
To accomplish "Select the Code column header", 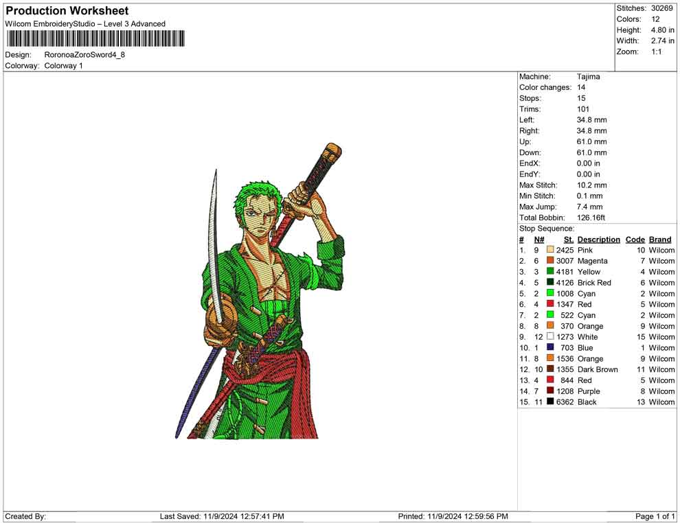I will tap(635, 240).
